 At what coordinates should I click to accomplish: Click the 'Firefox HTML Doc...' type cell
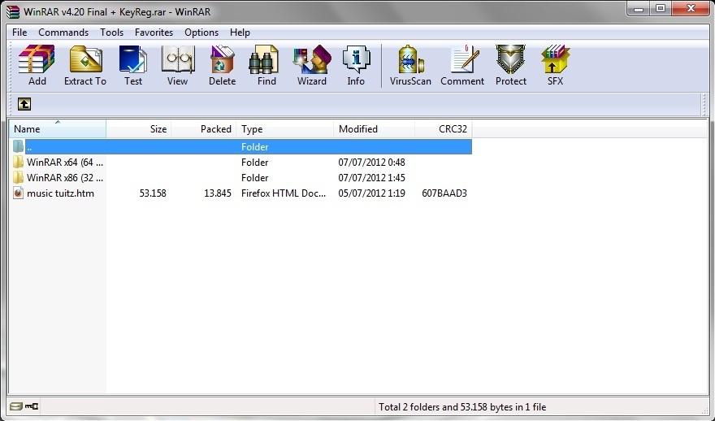click(x=284, y=193)
